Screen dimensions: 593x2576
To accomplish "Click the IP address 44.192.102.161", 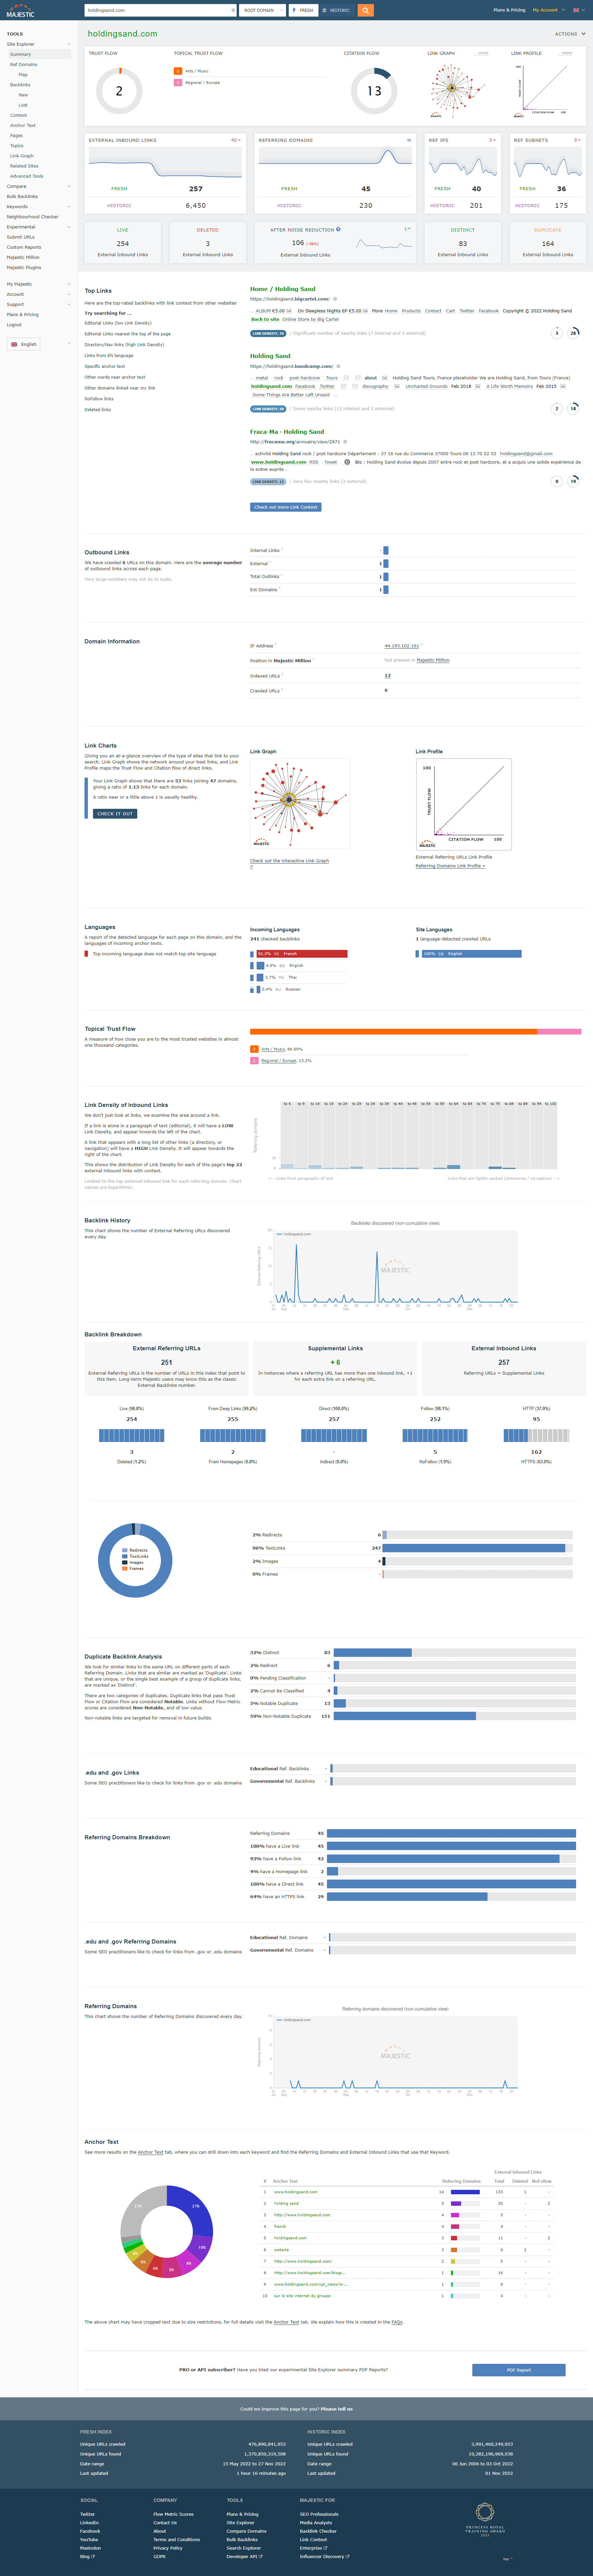I will (x=401, y=646).
